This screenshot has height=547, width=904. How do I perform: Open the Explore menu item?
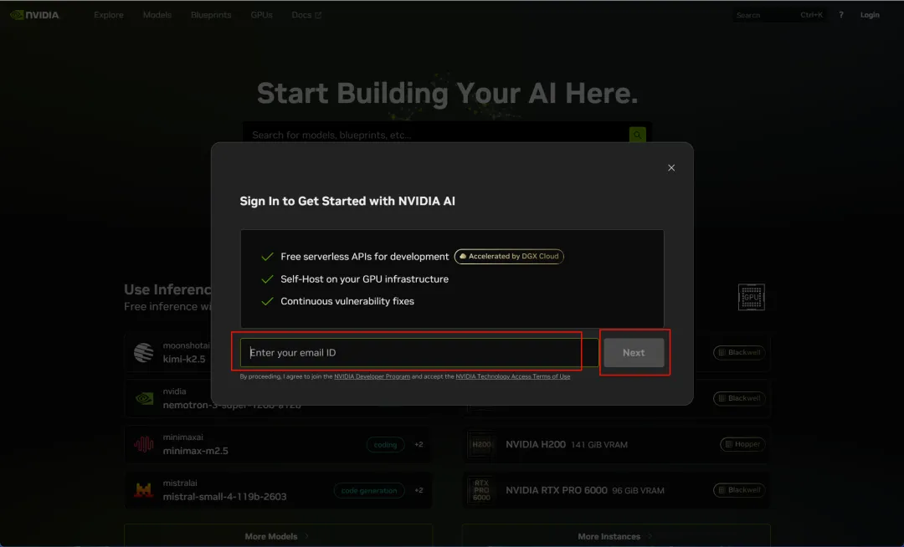pos(108,15)
